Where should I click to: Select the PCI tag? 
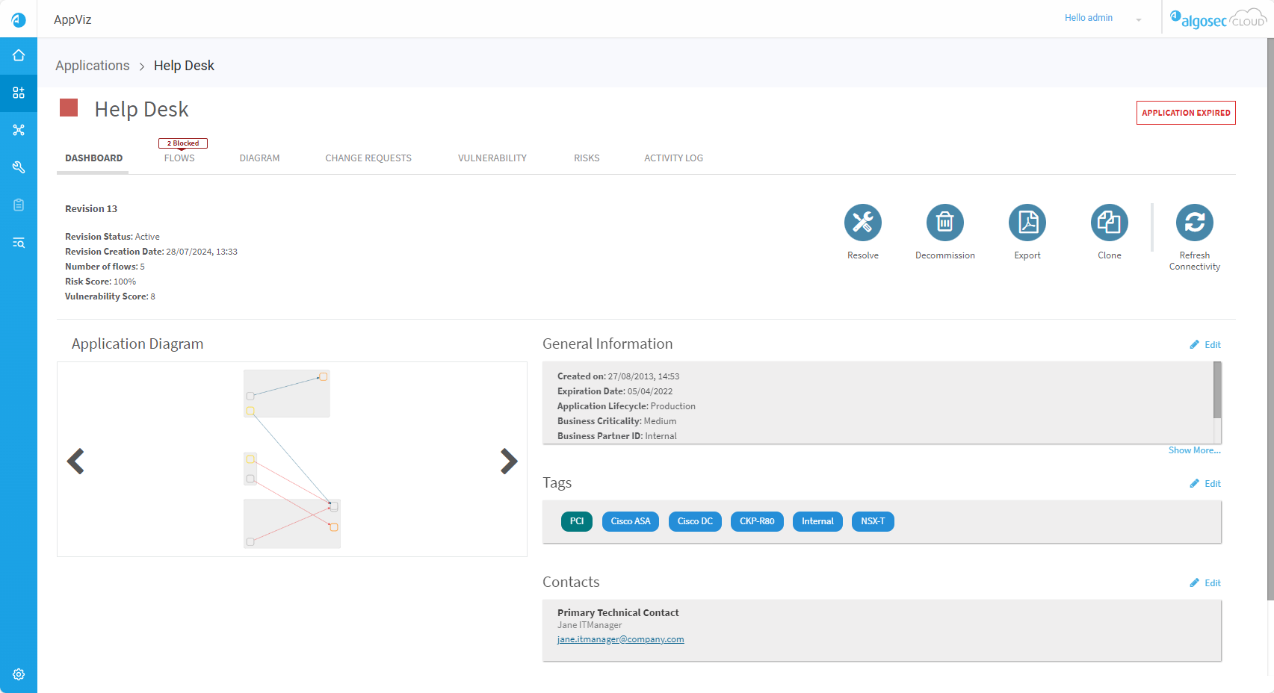(x=576, y=521)
